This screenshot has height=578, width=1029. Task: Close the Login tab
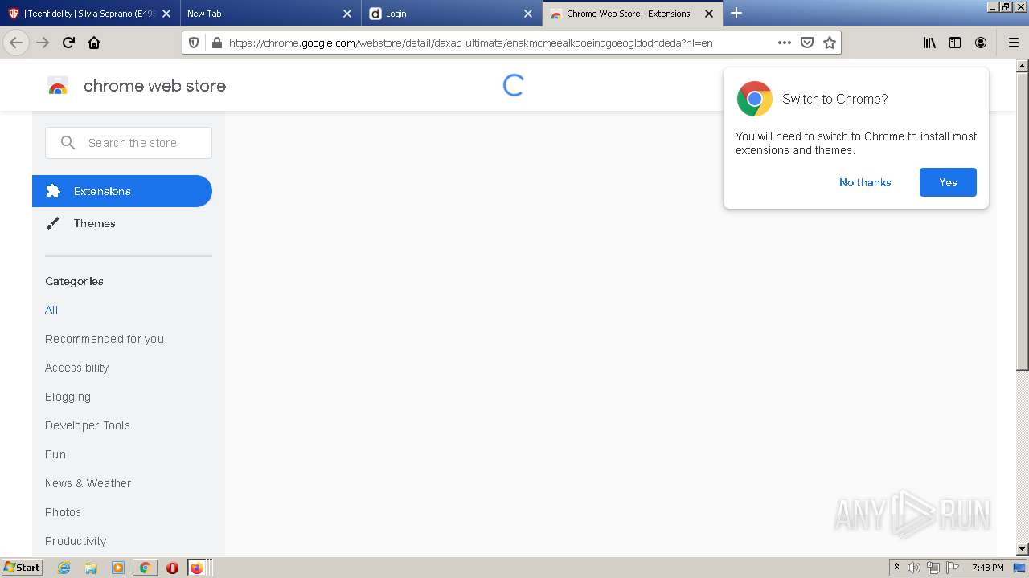click(528, 14)
